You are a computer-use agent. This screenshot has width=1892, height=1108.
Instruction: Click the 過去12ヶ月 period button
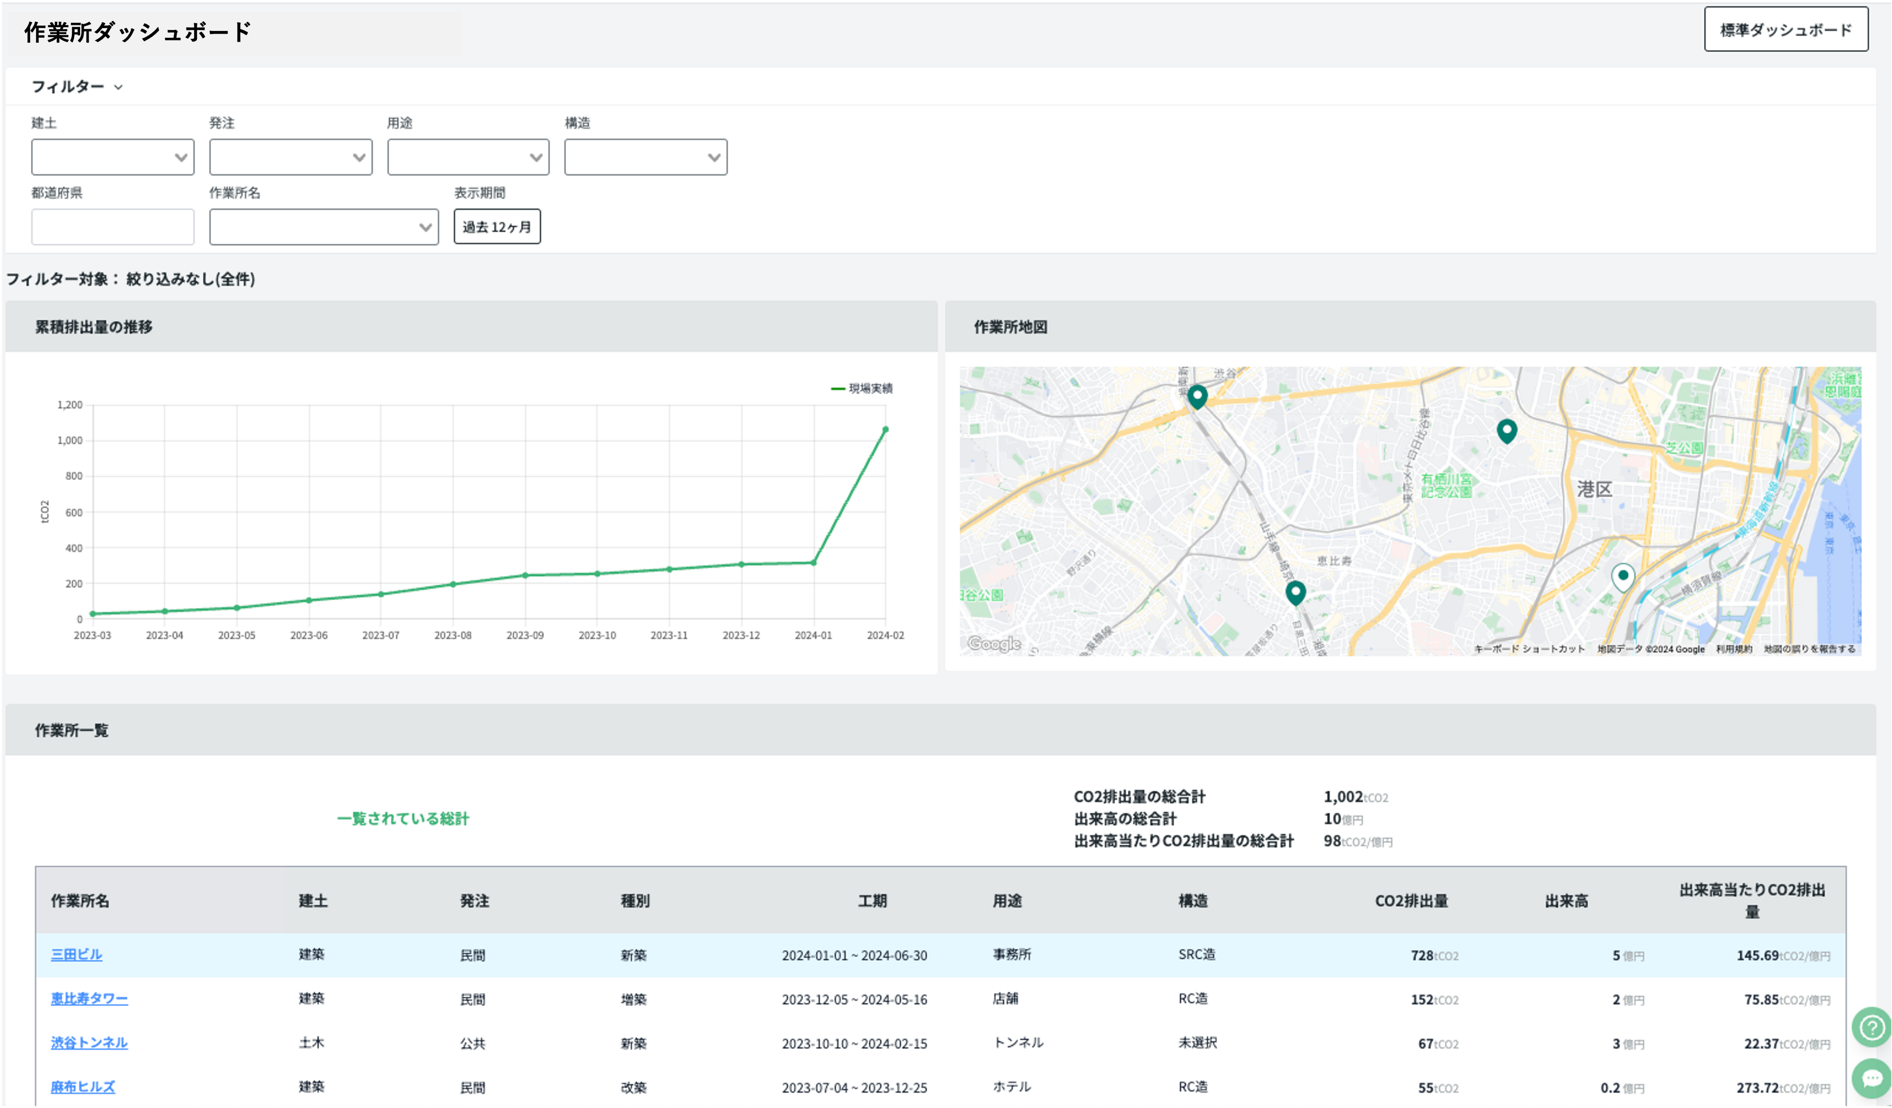coord(496,227)
